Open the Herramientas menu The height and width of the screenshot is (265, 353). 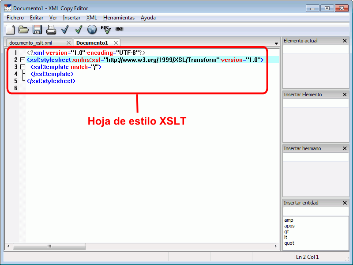pyautogui.click(x=119, y=18)
